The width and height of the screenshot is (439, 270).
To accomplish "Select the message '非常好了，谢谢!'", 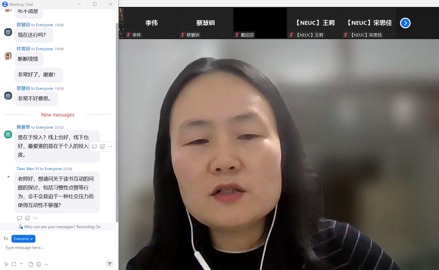I will 39,75.
